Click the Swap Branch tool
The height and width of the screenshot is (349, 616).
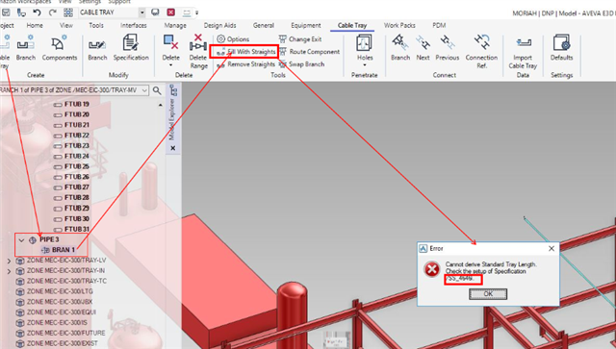(301, 64)
